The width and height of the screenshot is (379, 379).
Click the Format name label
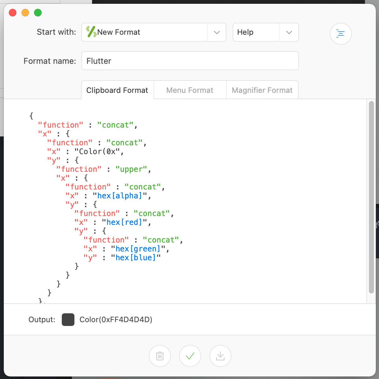click(50, 61)
